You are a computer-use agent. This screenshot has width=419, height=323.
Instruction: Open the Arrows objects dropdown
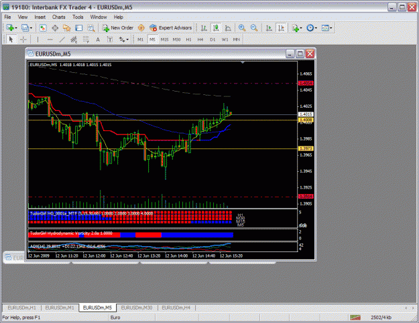pyautogui.click(x=127, y=39)
